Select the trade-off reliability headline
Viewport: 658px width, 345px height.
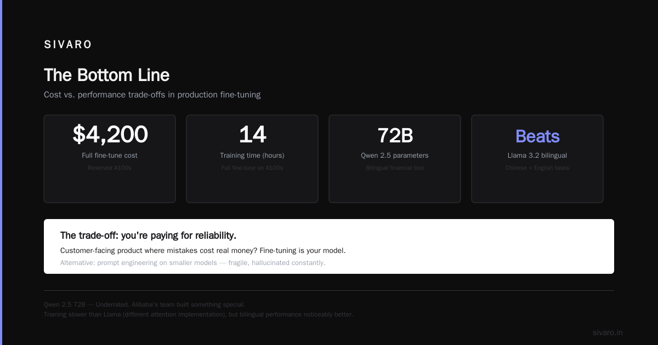148,235
